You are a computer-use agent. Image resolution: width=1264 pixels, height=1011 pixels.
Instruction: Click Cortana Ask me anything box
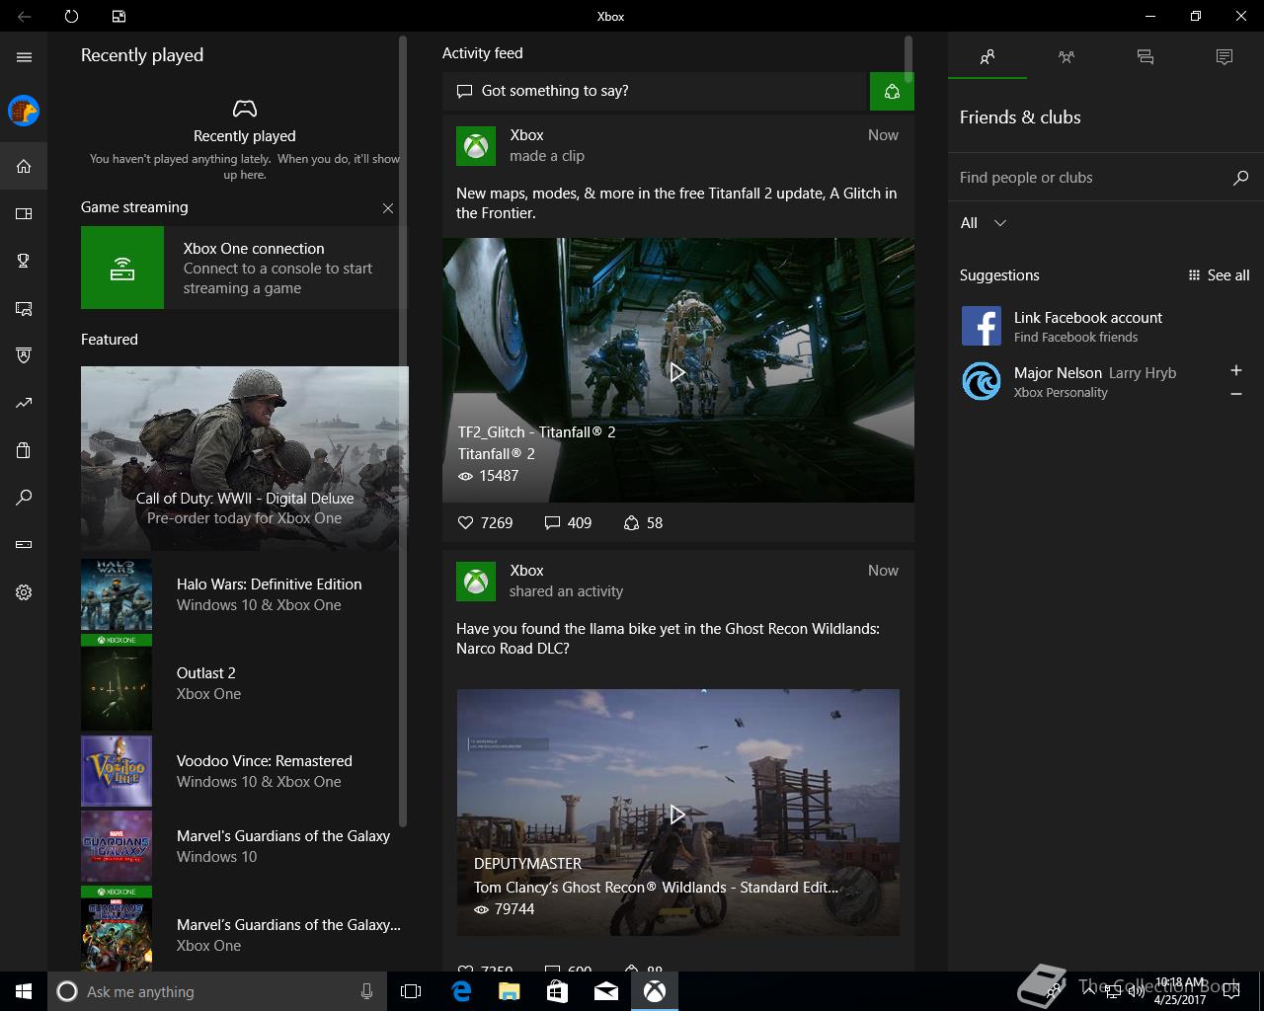point(215,991)
